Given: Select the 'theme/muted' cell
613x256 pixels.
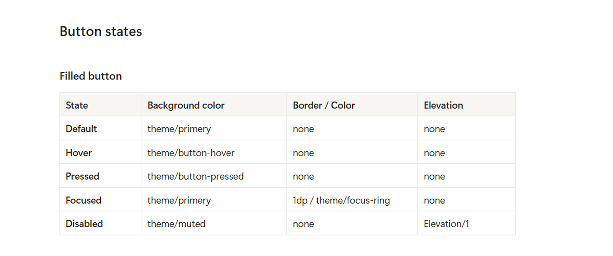Looking at the screenshot, I should point(176,224).
